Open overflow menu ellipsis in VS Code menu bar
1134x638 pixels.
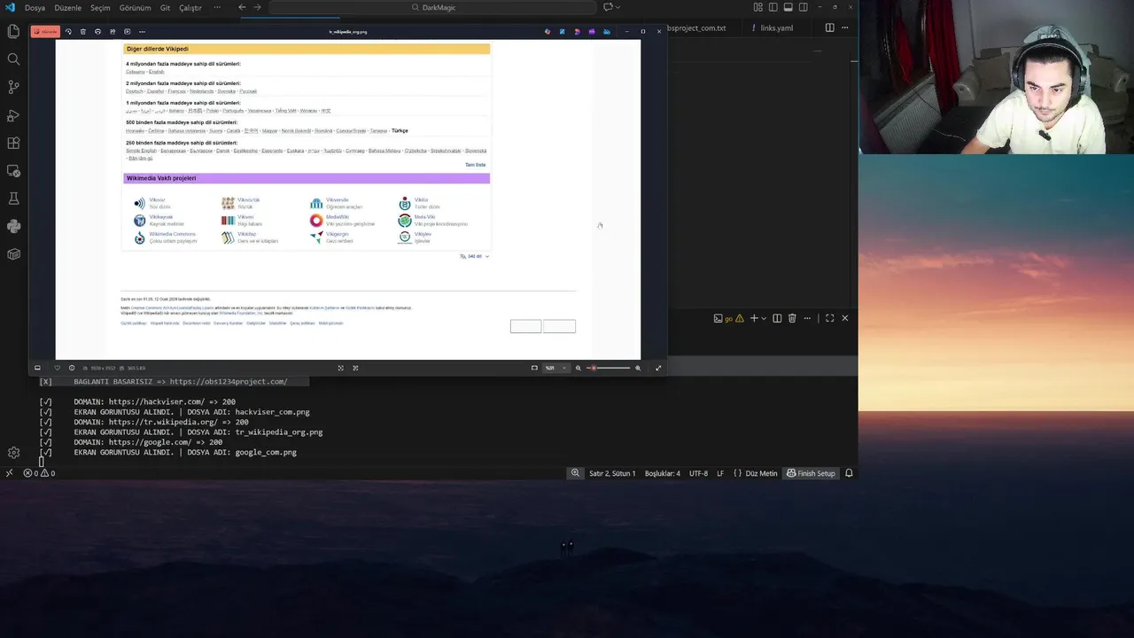point(217,8)
